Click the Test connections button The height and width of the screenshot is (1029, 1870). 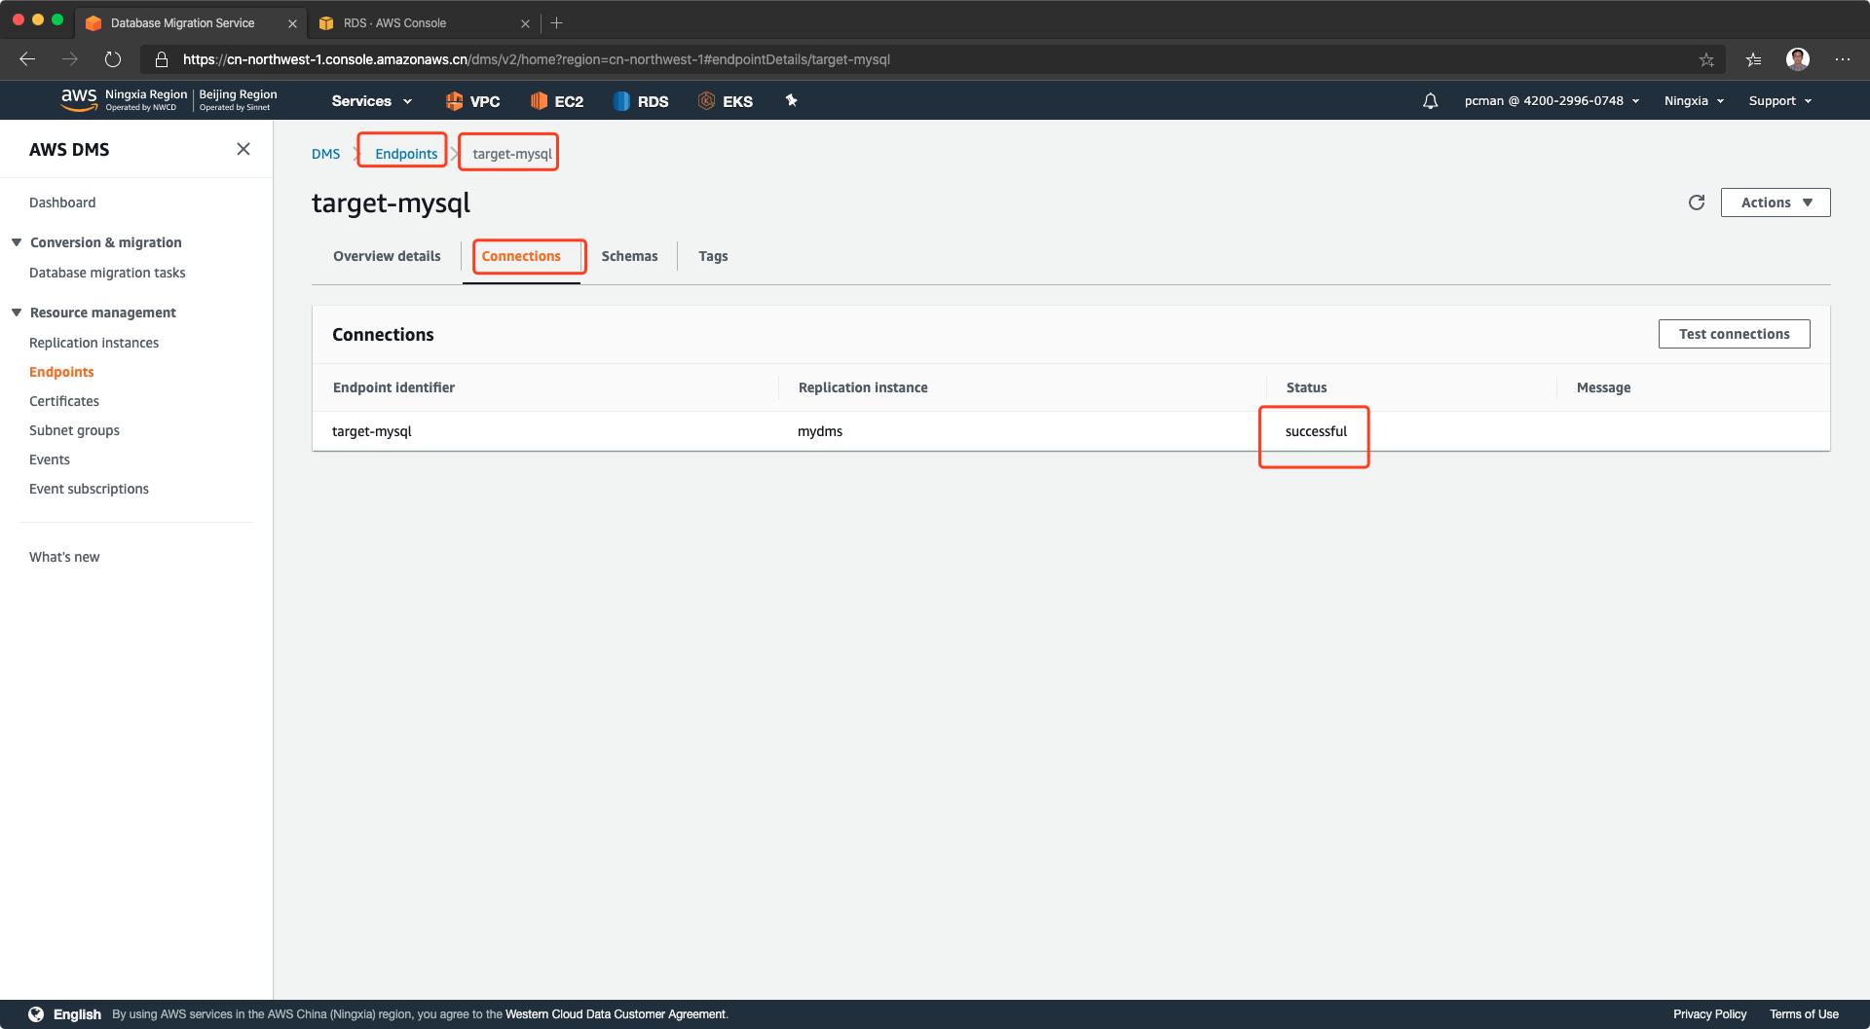click(1734, 334)
